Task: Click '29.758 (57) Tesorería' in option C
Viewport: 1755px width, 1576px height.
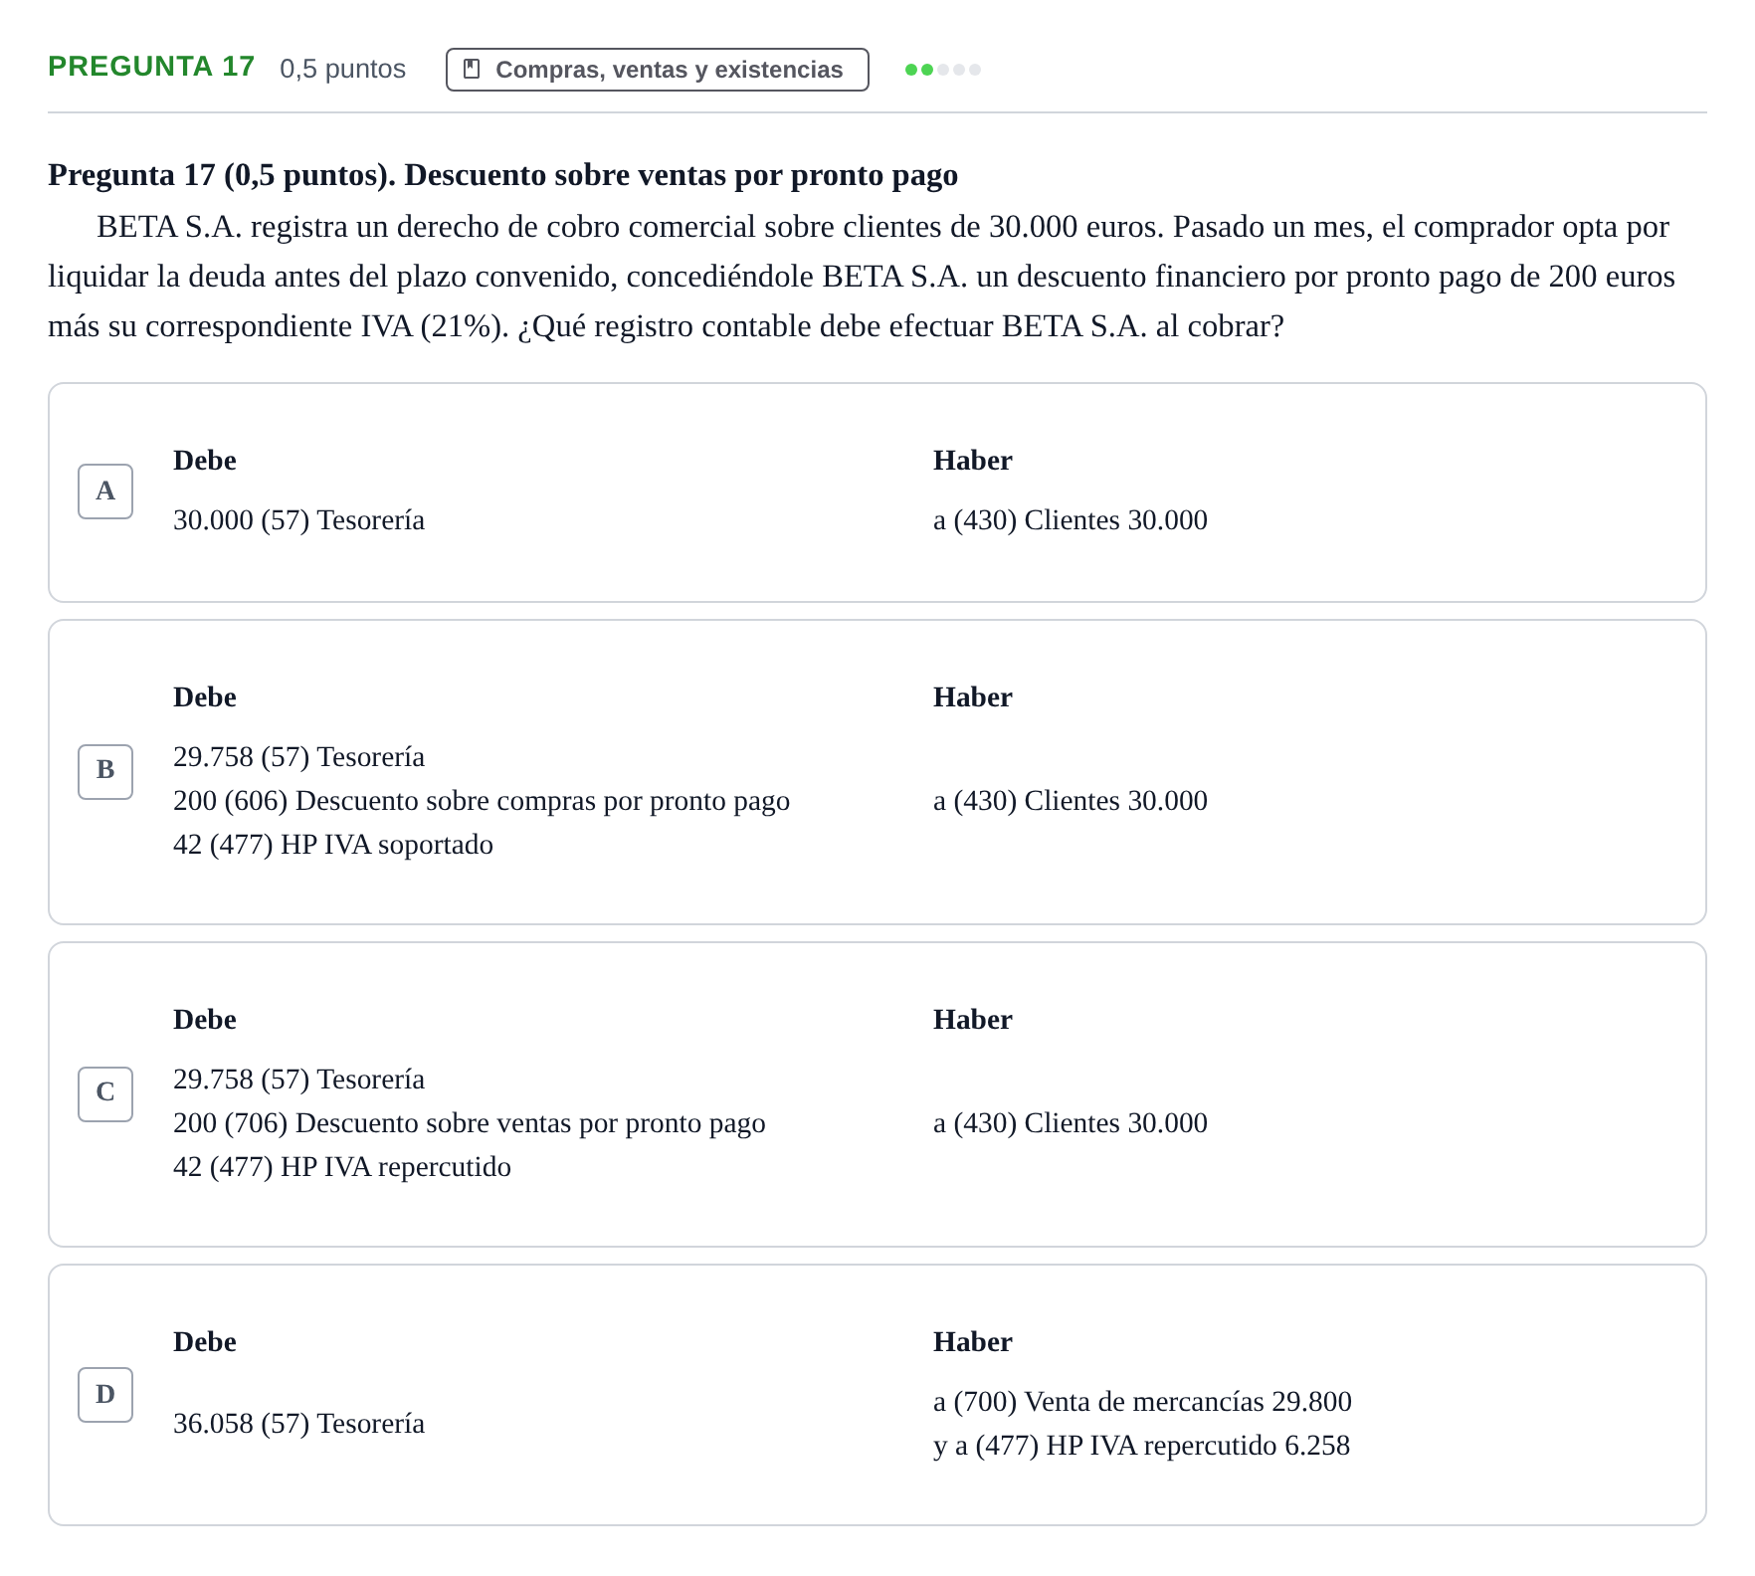Action: (298, 1080)
